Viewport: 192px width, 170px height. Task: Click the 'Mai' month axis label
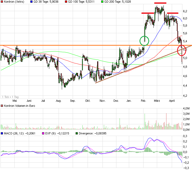15,101
